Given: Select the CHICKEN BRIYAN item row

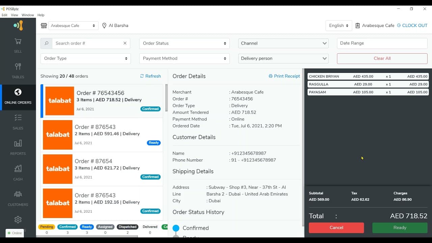Looking at the screenshot, I should click(x=368, y=77).
